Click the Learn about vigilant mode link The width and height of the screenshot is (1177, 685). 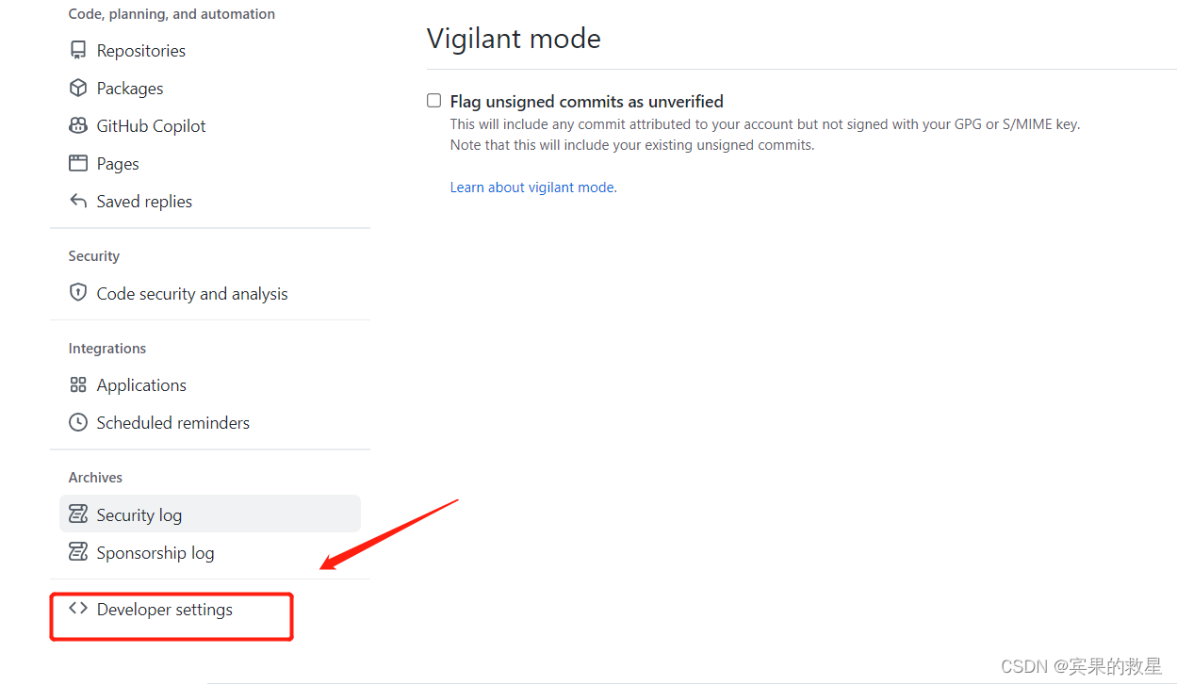531,187
